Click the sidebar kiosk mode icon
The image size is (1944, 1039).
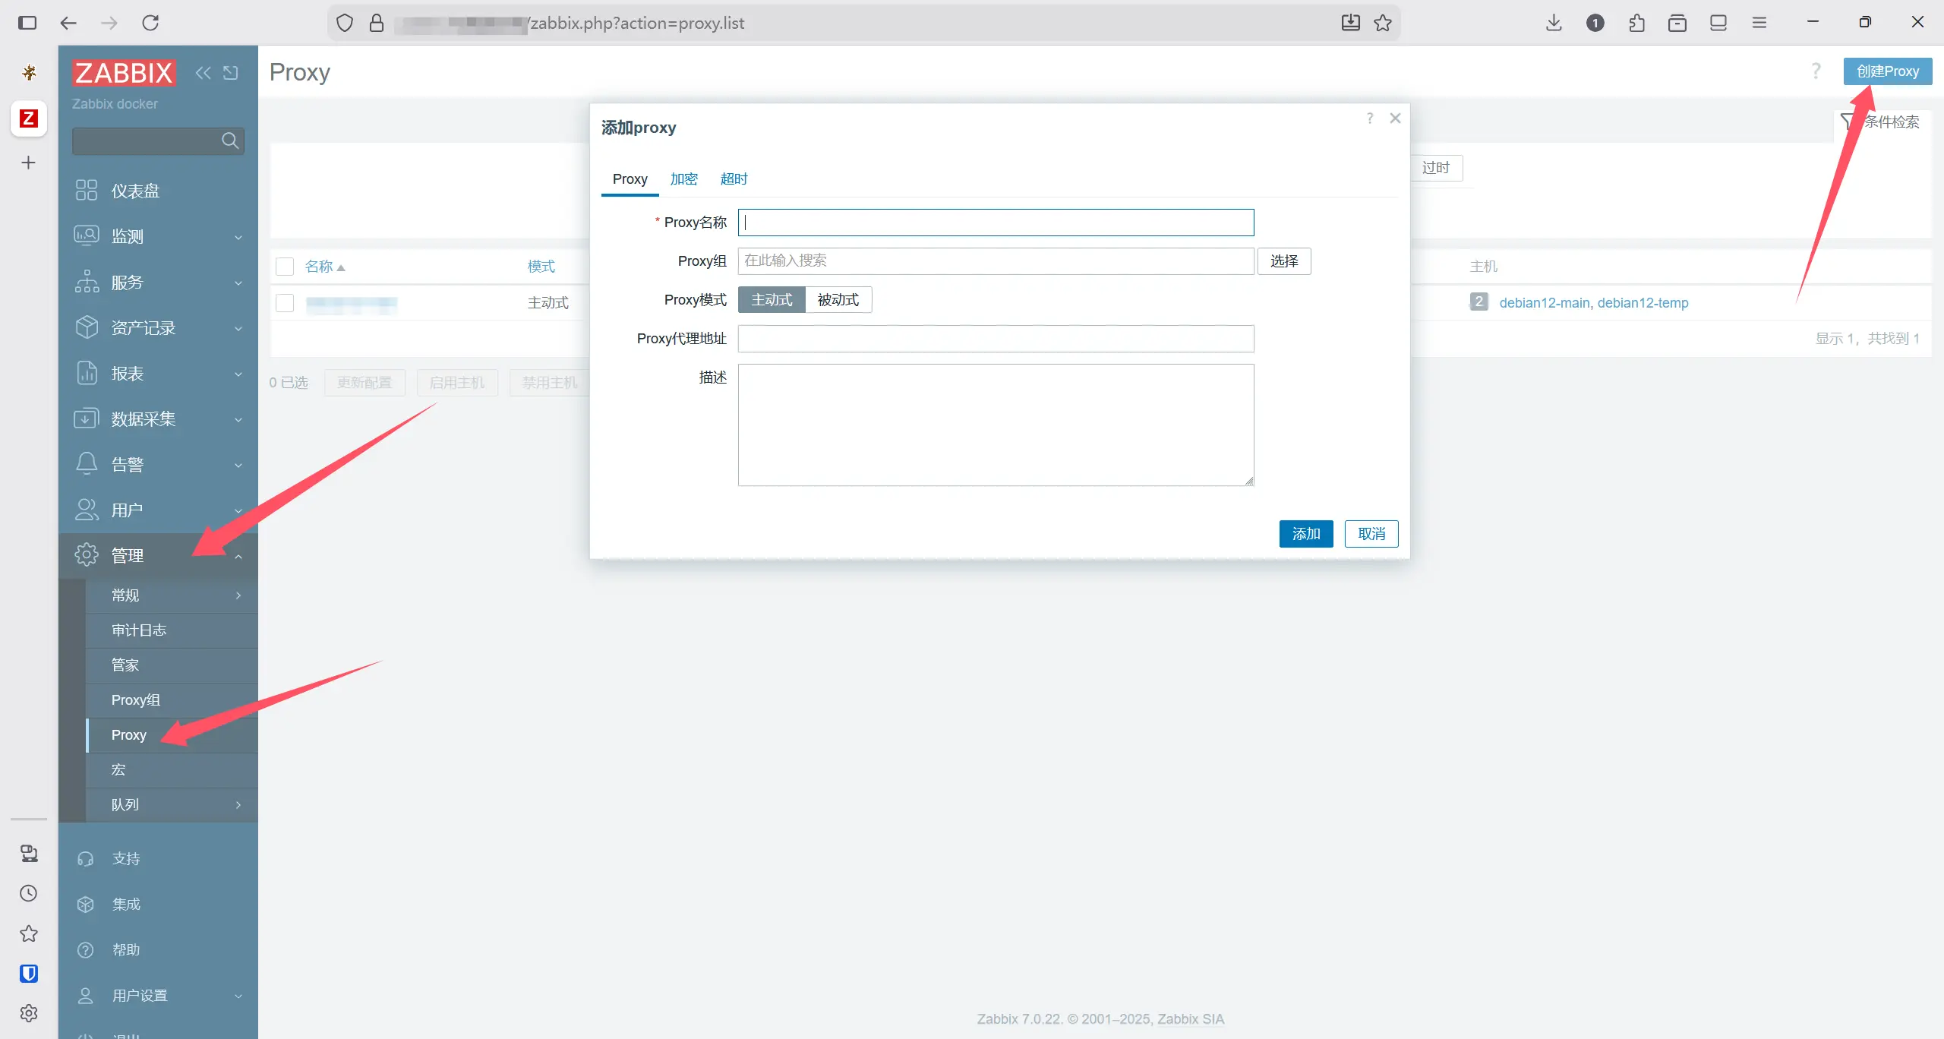231,73
